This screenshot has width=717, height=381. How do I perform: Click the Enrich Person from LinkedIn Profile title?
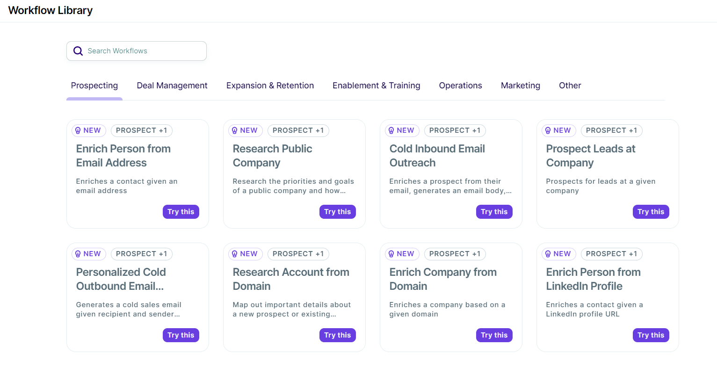coord(594,279)
